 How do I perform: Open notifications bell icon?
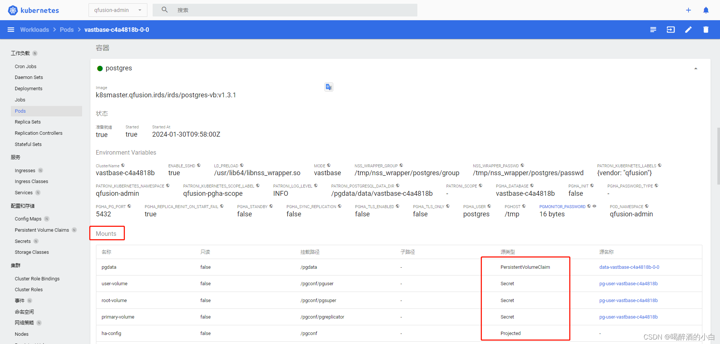706,10
